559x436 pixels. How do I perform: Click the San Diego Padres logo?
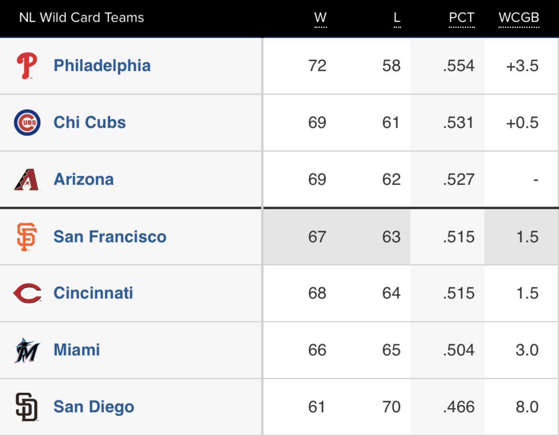pyautogui.click(x=27, y=407)
